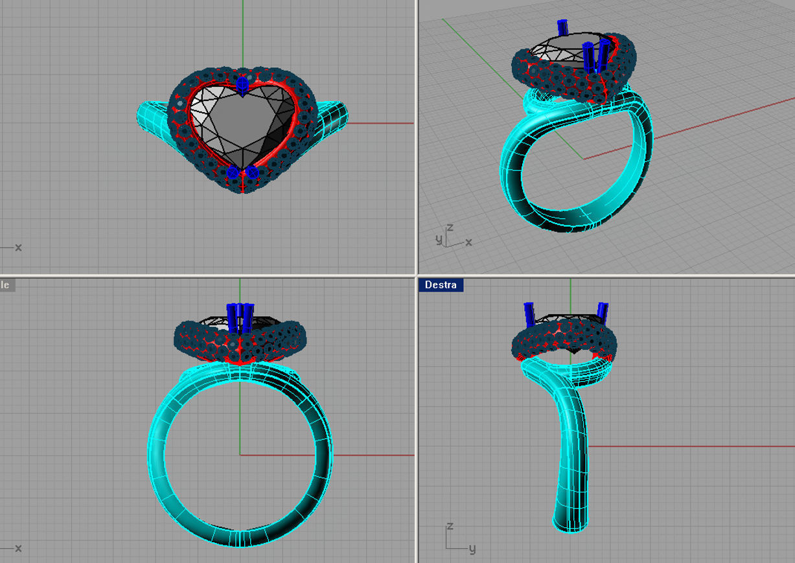Select the blue prong at the heart's notch in top view

(242, 84)
